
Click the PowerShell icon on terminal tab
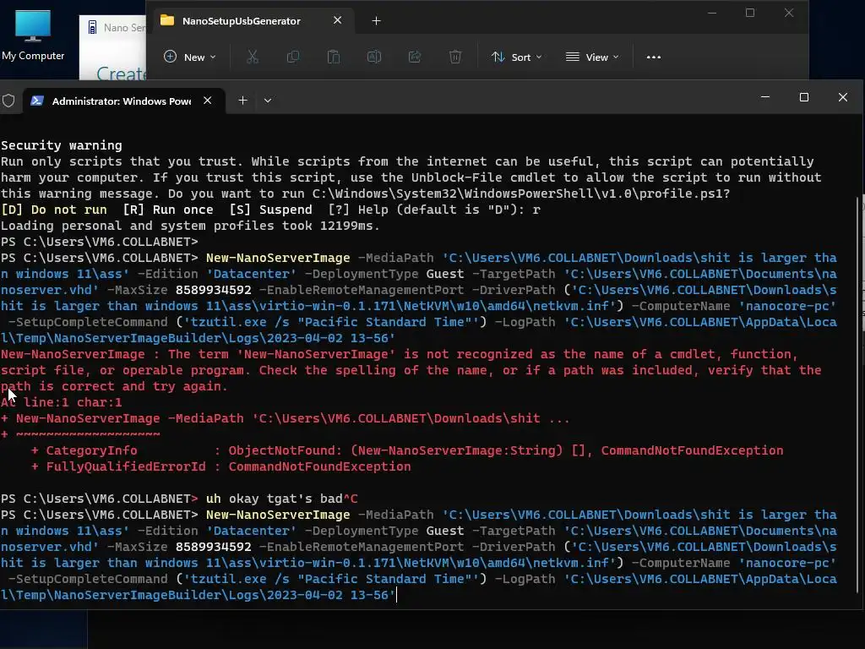click(x=37, y=101)
